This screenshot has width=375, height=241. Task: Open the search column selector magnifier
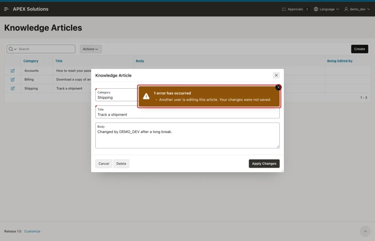(x=12, y=49)
